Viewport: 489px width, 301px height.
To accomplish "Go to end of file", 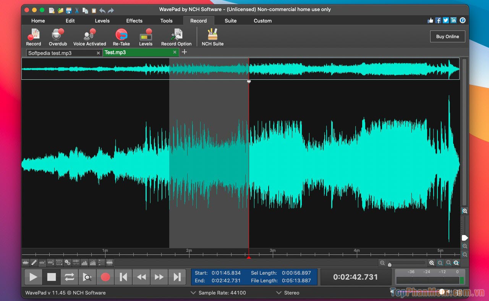I will point(177,277).
